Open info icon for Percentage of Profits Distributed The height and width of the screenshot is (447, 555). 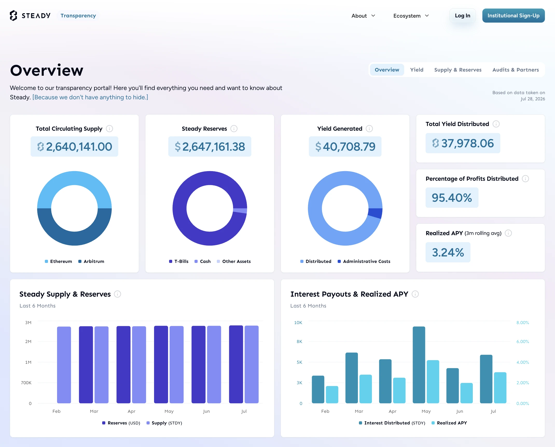[525, 179]
